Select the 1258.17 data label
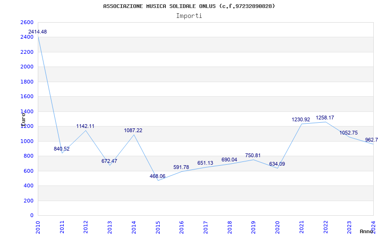This screenshot has height=236, width=378. coord(325,118)
